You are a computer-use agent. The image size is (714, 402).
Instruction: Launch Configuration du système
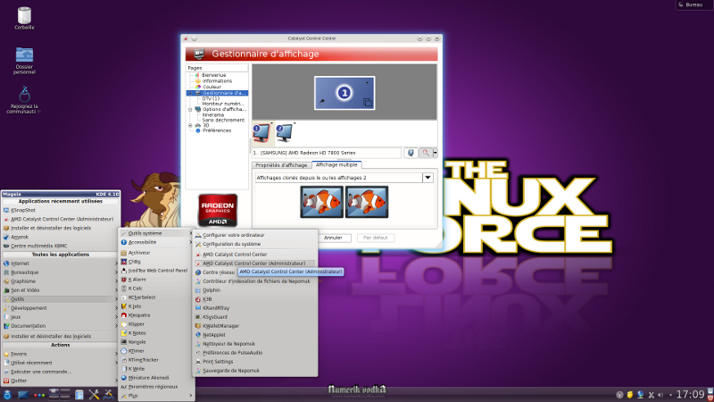point(255,244)
